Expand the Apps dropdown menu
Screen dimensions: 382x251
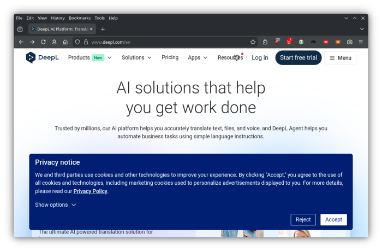tap(198, 58)
